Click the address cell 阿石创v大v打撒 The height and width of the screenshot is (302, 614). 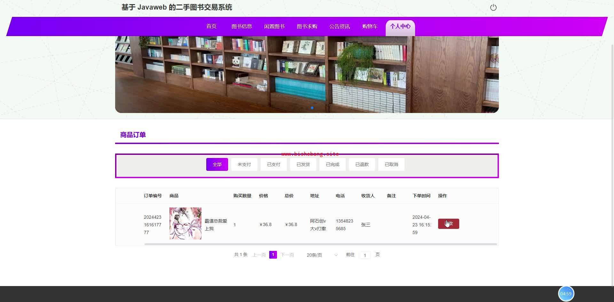click(318, 225)
